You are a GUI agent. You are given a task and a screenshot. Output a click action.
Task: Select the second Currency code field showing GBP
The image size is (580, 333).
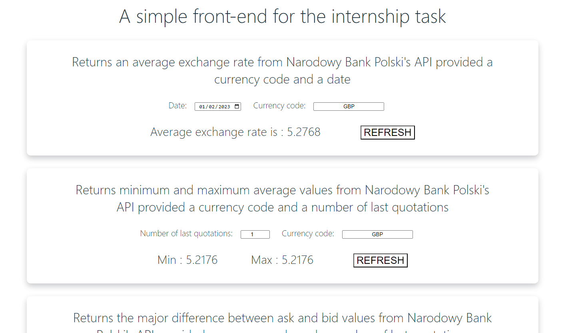point(377,234)
